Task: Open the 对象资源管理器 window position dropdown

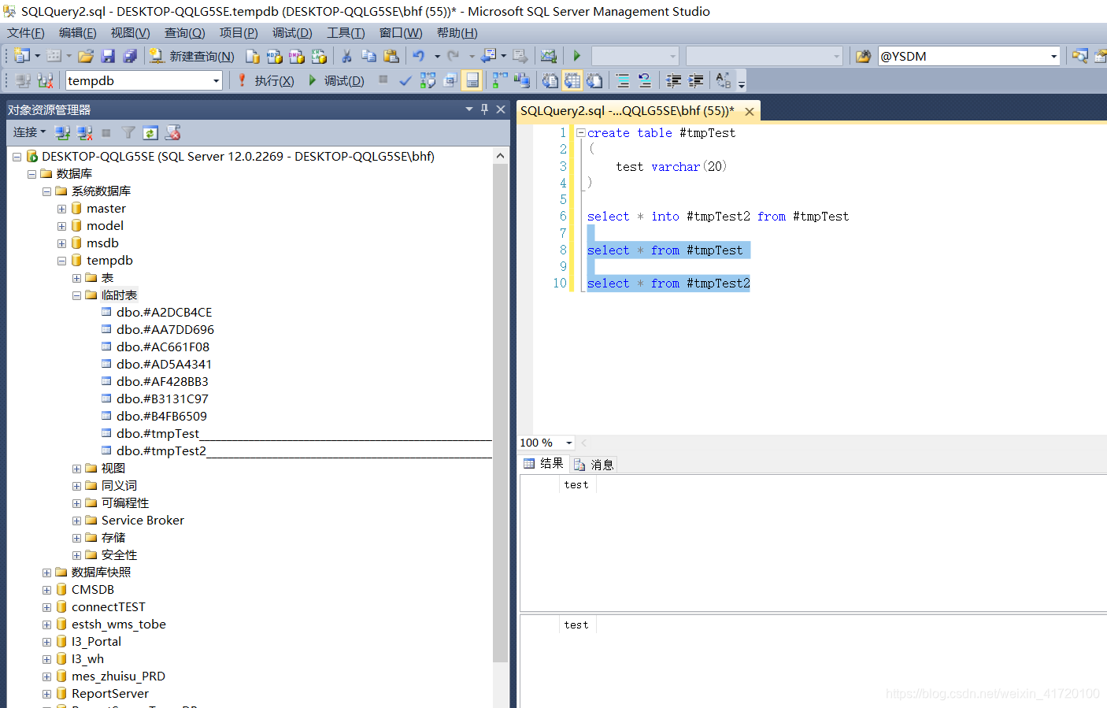Action: (469, 109)
